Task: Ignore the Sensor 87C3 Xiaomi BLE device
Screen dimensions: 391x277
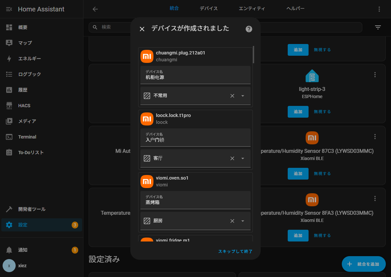Action: (322, 174)
